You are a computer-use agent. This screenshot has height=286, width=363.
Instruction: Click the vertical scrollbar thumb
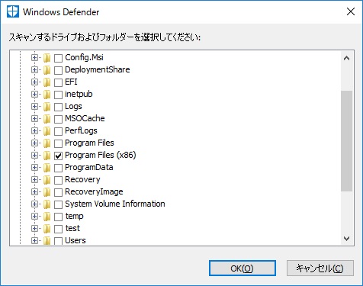[x=346, y=140]
